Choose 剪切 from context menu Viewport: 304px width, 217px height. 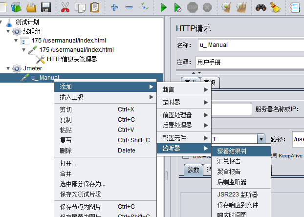[105, 109]
